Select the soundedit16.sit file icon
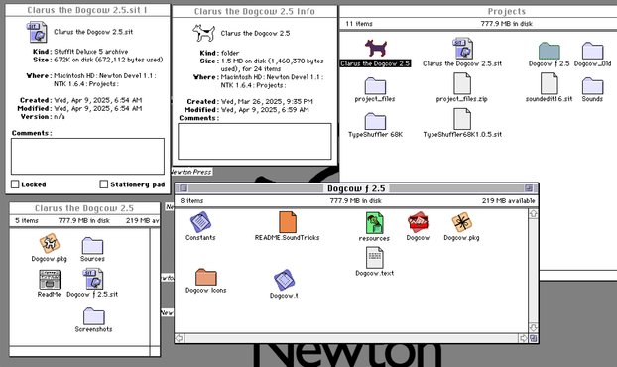Viewport: 617px width, 367px height. point(549,83)
